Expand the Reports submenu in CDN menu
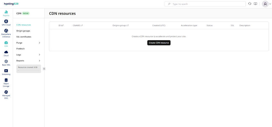 [39, 61]
